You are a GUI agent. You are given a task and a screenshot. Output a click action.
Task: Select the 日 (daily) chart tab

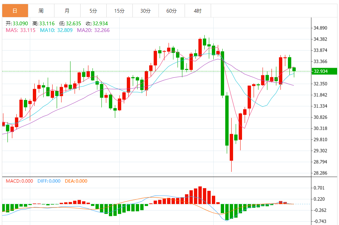coord(15,11)
